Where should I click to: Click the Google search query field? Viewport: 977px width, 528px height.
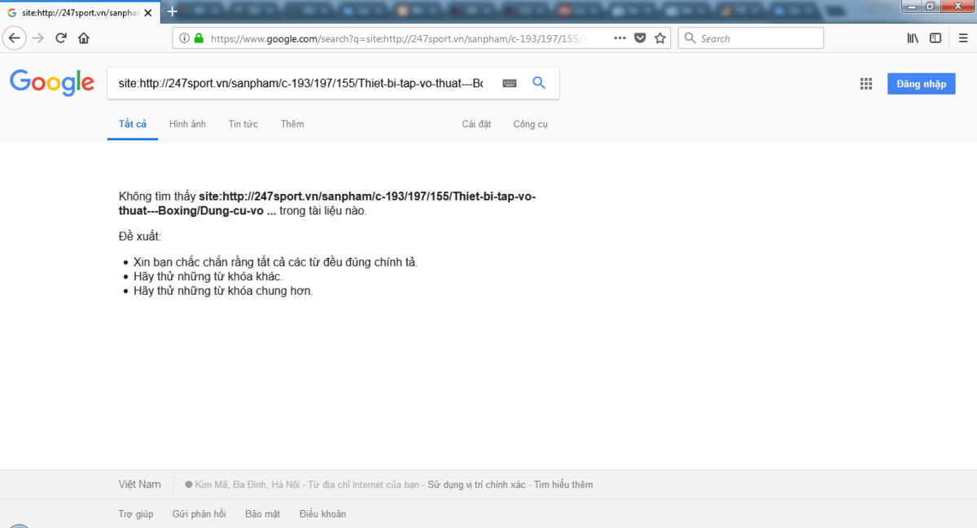301,83
